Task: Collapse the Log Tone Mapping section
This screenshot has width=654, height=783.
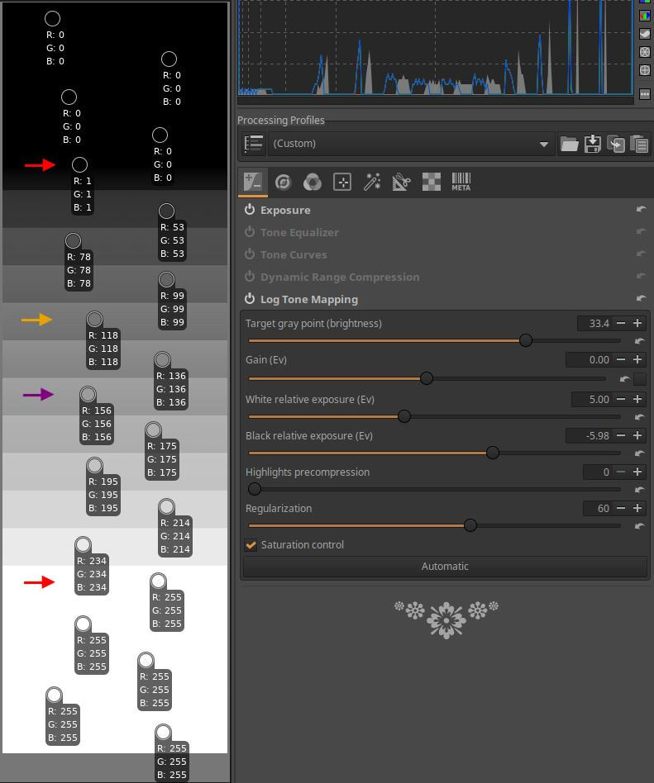Action: [308, 300]
